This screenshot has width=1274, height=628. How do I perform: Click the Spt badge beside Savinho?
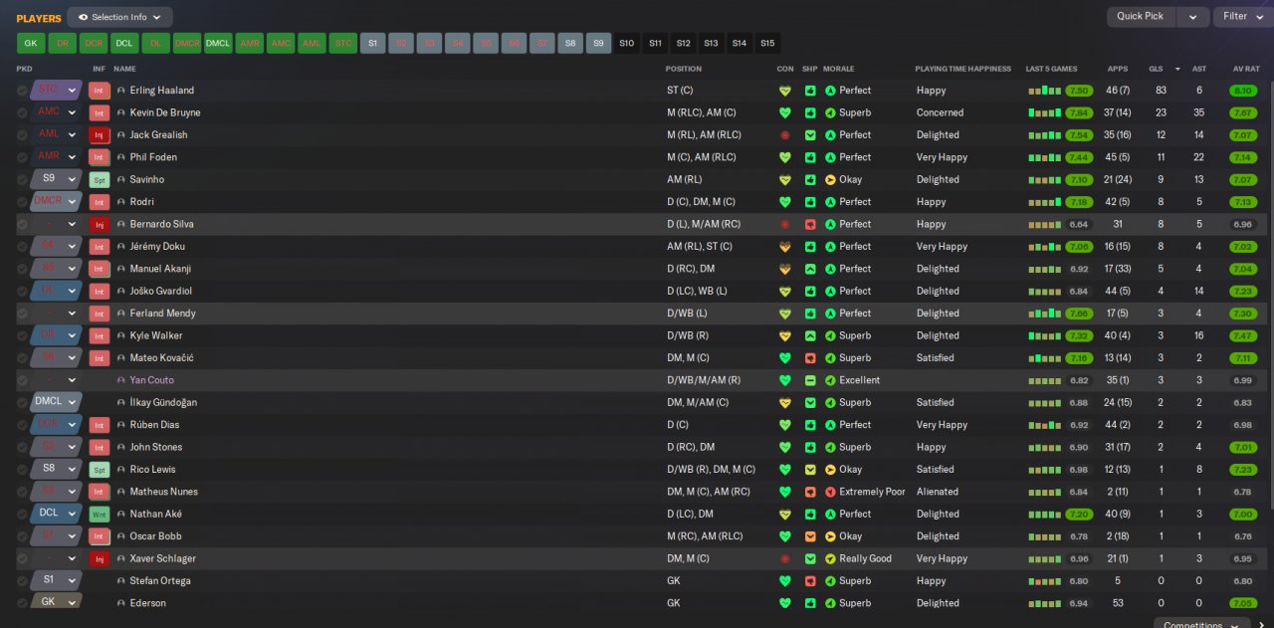click(99, 180)
